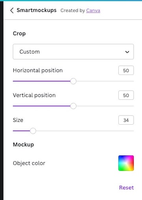Click the Vertical position value field
This screenshot has width=142, height=200.
click(x=126, y=95)
